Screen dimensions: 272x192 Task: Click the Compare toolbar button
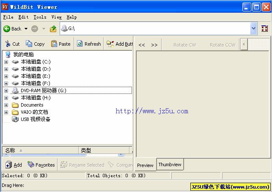(x=120, y=165)
